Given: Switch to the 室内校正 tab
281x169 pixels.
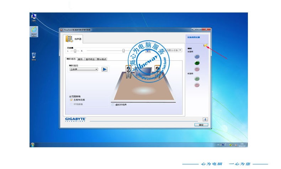Looking at the screenshot, I should [90, 59].
